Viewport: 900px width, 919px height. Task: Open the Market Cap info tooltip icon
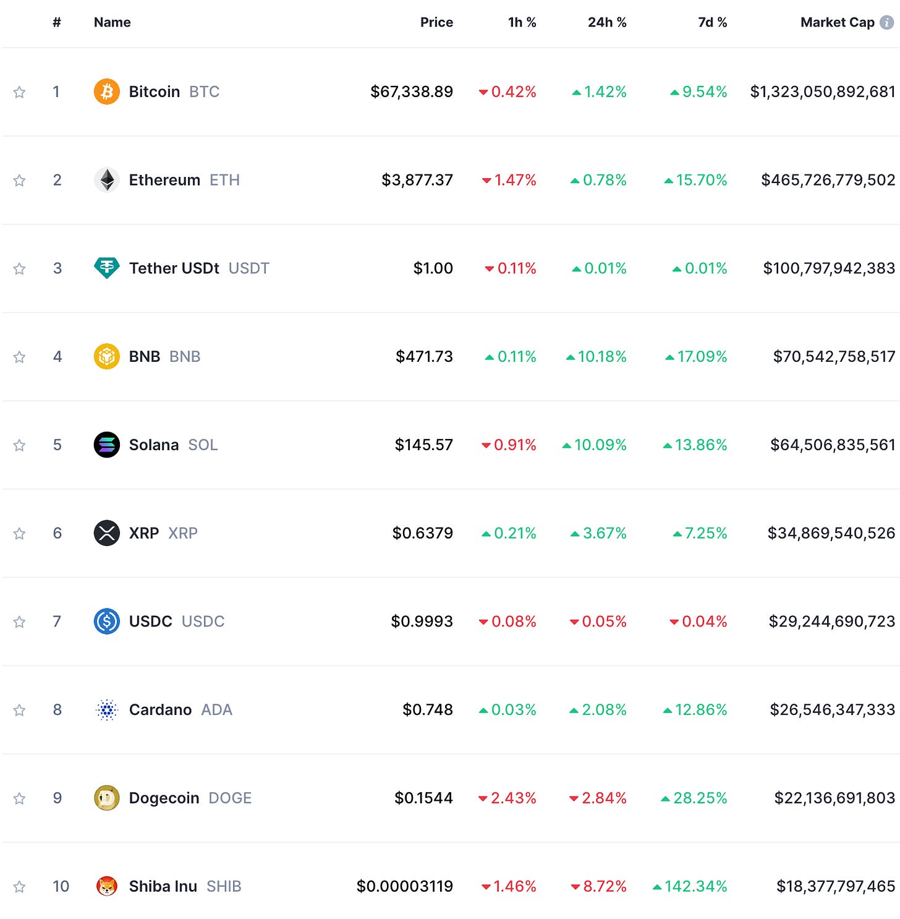(x=886, y=23)
